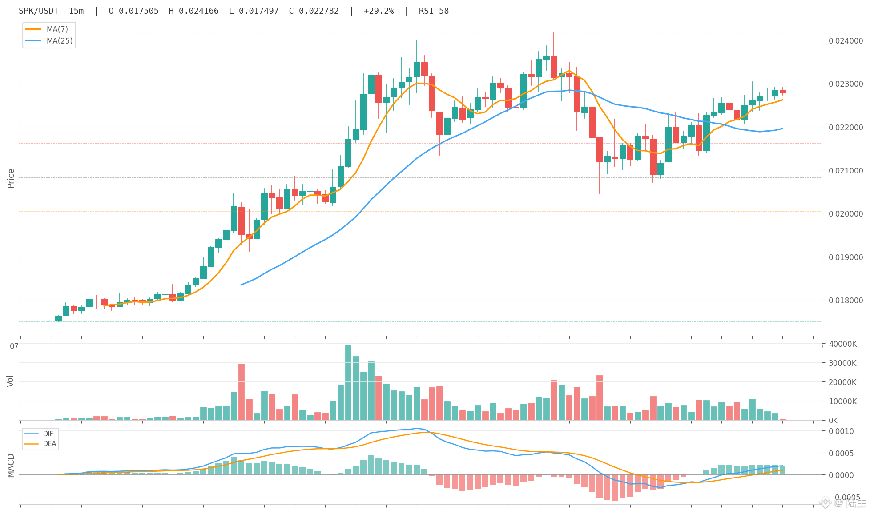
Task: Click the 10000K volume tick label
Action: click(x=842, y=402)
